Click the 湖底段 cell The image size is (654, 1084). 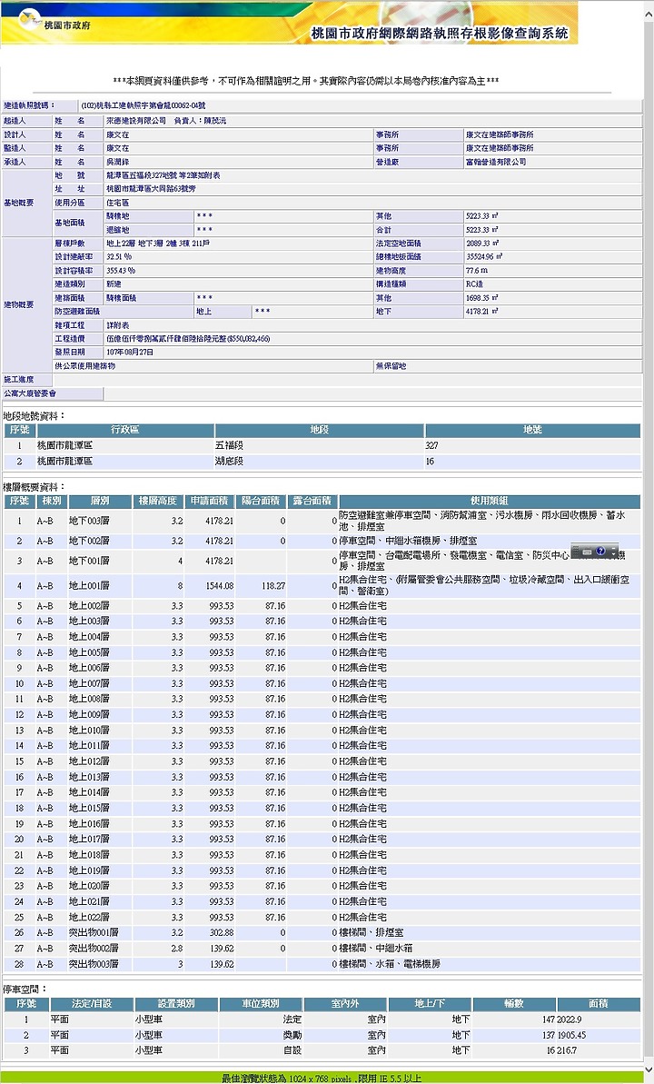pos(229,461)
